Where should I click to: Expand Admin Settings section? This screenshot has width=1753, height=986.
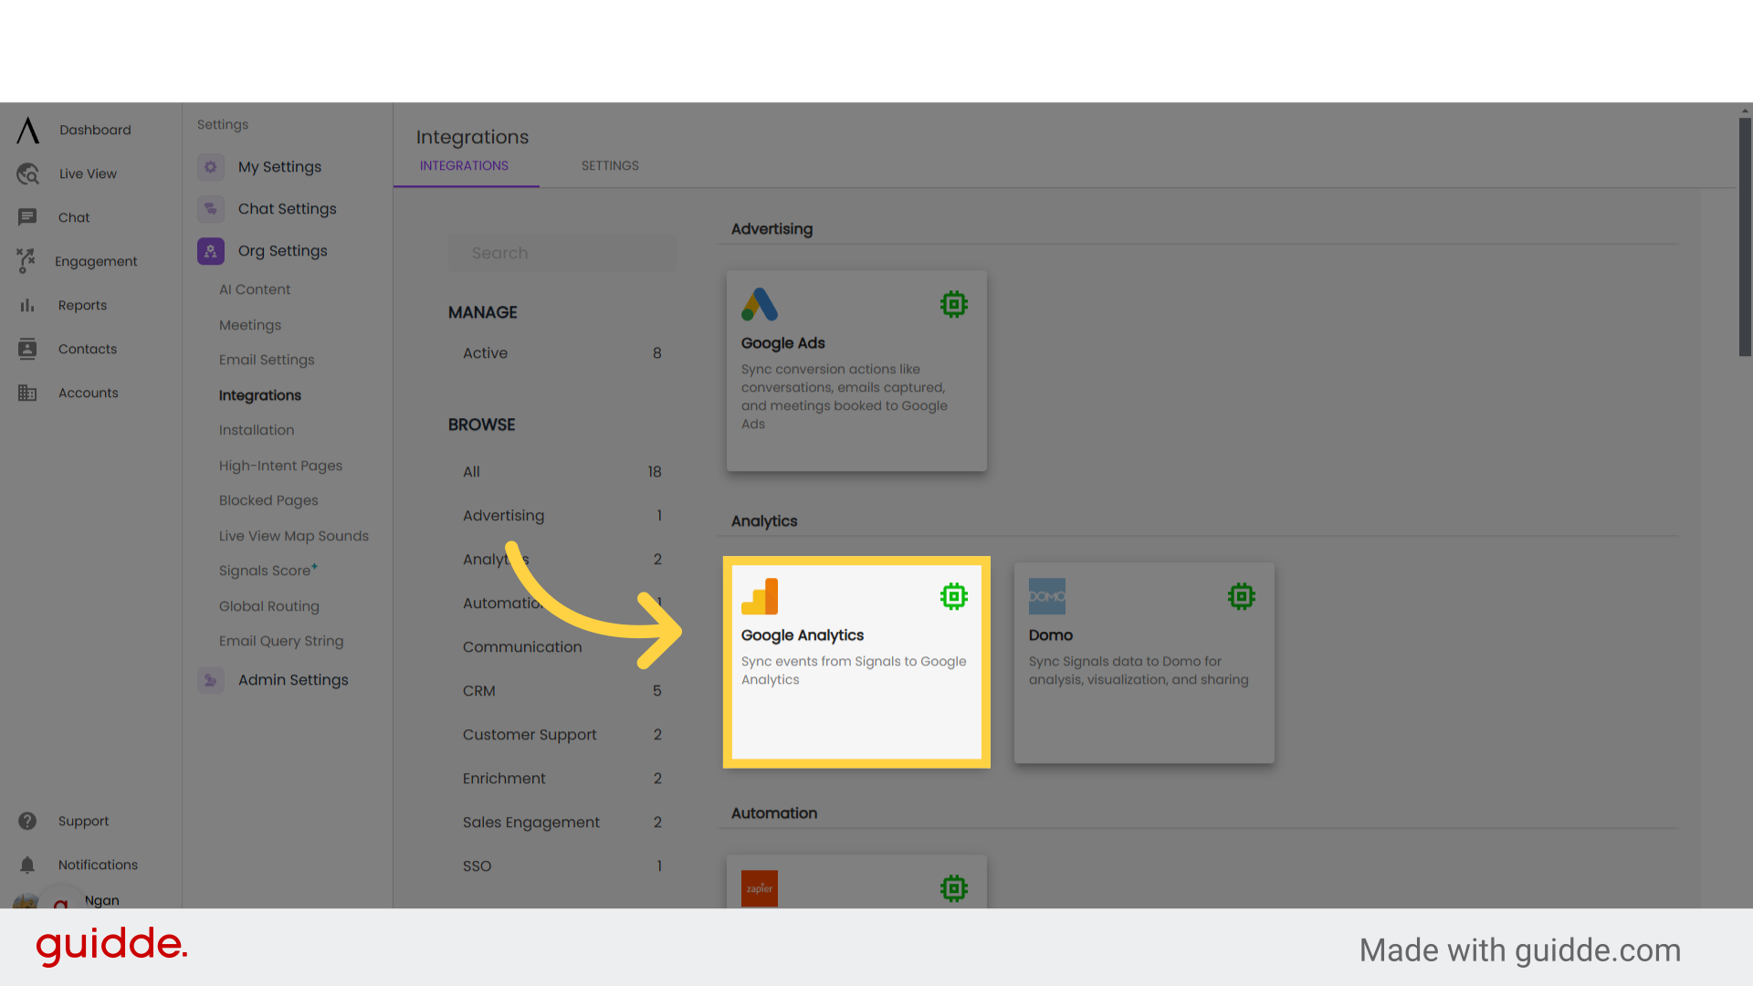(293, 680)
